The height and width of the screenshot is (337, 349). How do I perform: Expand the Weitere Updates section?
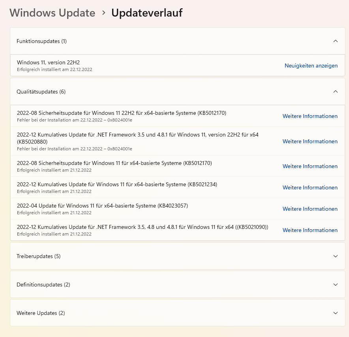pos(336,313)
